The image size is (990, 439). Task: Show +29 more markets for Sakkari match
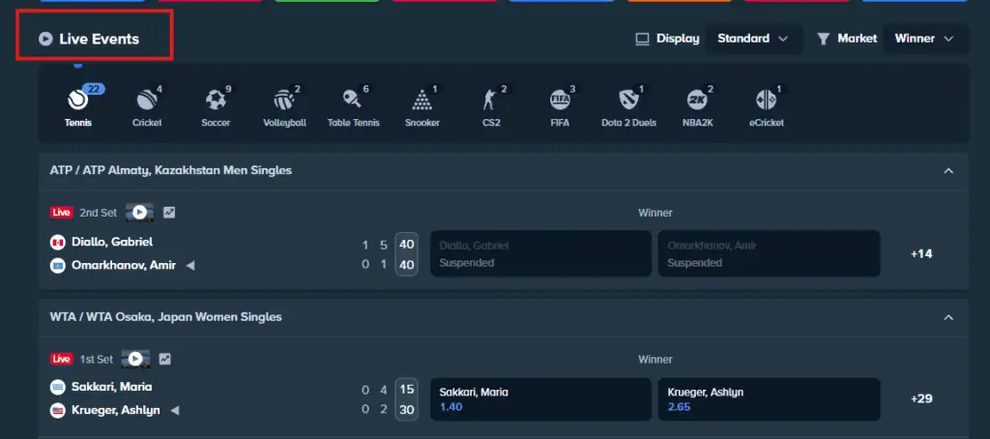pyautogui.click(x=920, y=398)
